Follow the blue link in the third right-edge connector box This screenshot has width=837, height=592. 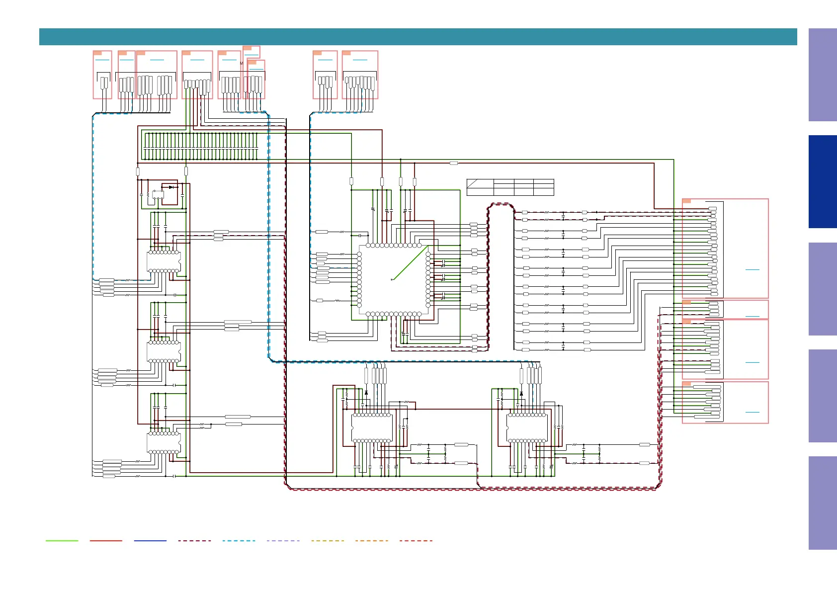[753, 362]
